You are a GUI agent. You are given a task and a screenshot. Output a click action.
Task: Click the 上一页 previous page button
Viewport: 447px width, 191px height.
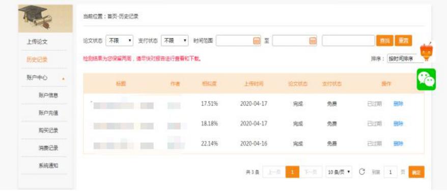[274, 172]
